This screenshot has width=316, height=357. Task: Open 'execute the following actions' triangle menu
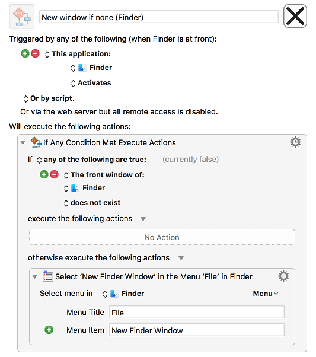[143, 219]
